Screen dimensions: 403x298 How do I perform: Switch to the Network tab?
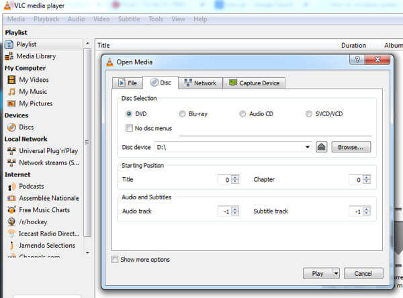(200, 83)
